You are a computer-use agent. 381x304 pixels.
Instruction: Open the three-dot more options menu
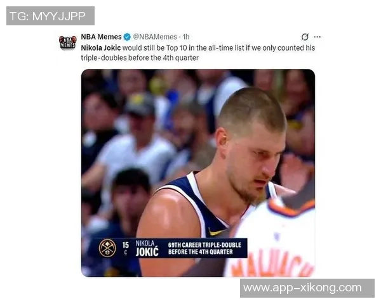tap(317, 37)
